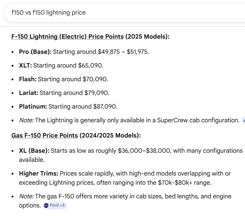Viewport: 245px width, 216px height.
Task: Click the (2024/2025 Models) heading text
Action: pos(110,135)
